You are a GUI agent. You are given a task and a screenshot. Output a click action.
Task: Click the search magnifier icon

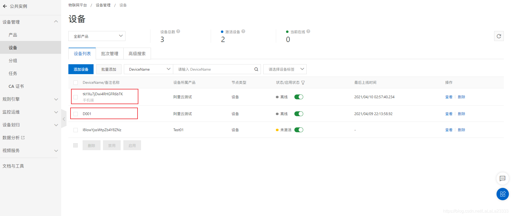256,69
